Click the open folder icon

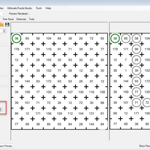1,24
